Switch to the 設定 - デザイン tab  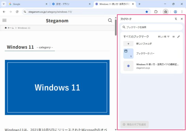[70, 4]
